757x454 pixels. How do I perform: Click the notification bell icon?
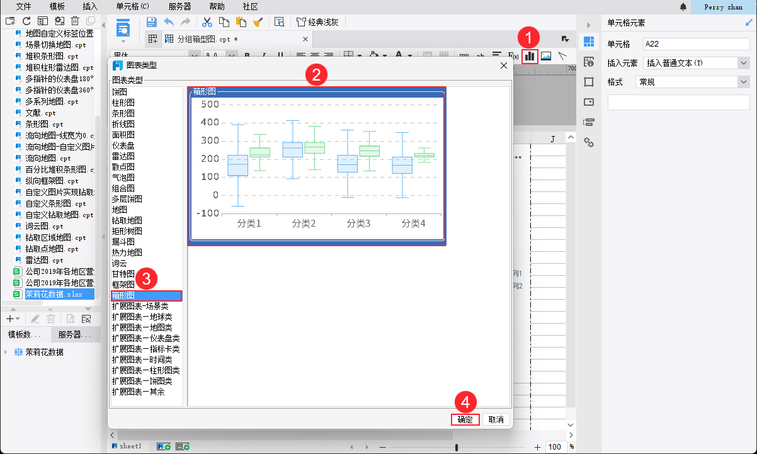tap(683, 6)
